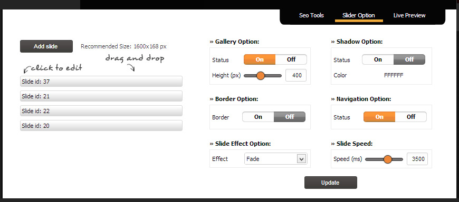459x202 pixels.
Task: Click the Height value field showing 400
Action: coord(296,75)
